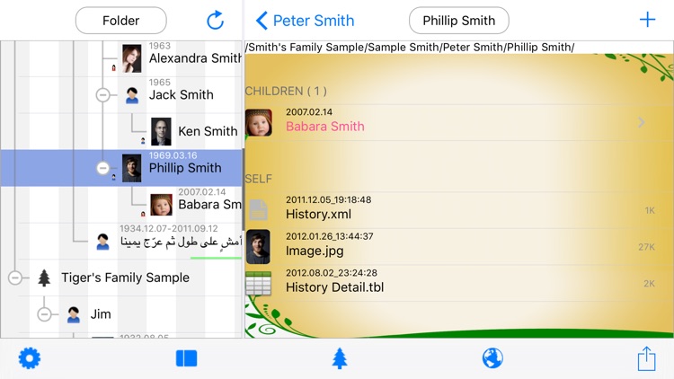Click the Phillip Smith title button
Screen dimensions: 674x379
coord(458,20)
